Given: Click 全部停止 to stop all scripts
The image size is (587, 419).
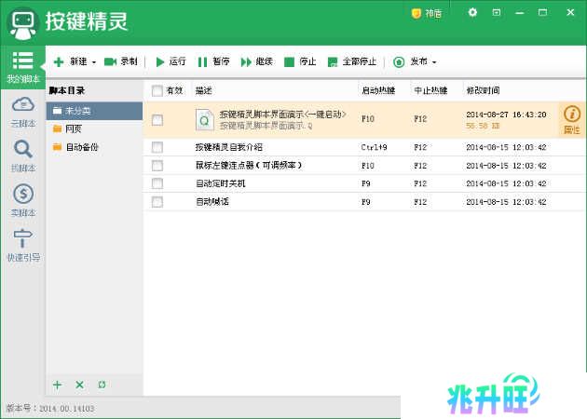Looking at the screenshot, I should 352,61.
